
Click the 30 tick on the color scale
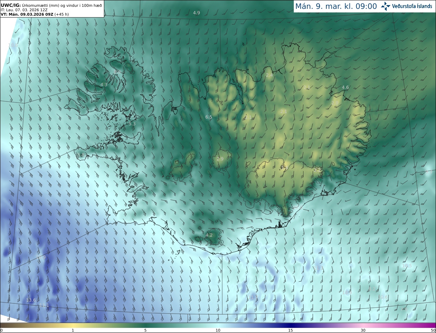pyautogui.click(x=363, y=330)
